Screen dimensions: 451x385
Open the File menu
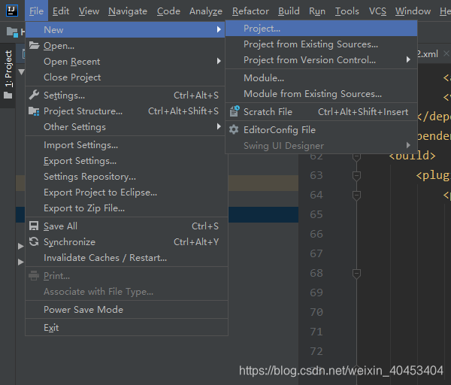pyautogui.click(x=37, y=11)
